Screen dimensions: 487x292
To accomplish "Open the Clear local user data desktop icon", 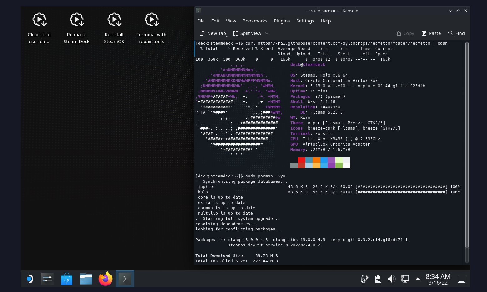I will tap(39, 28).
